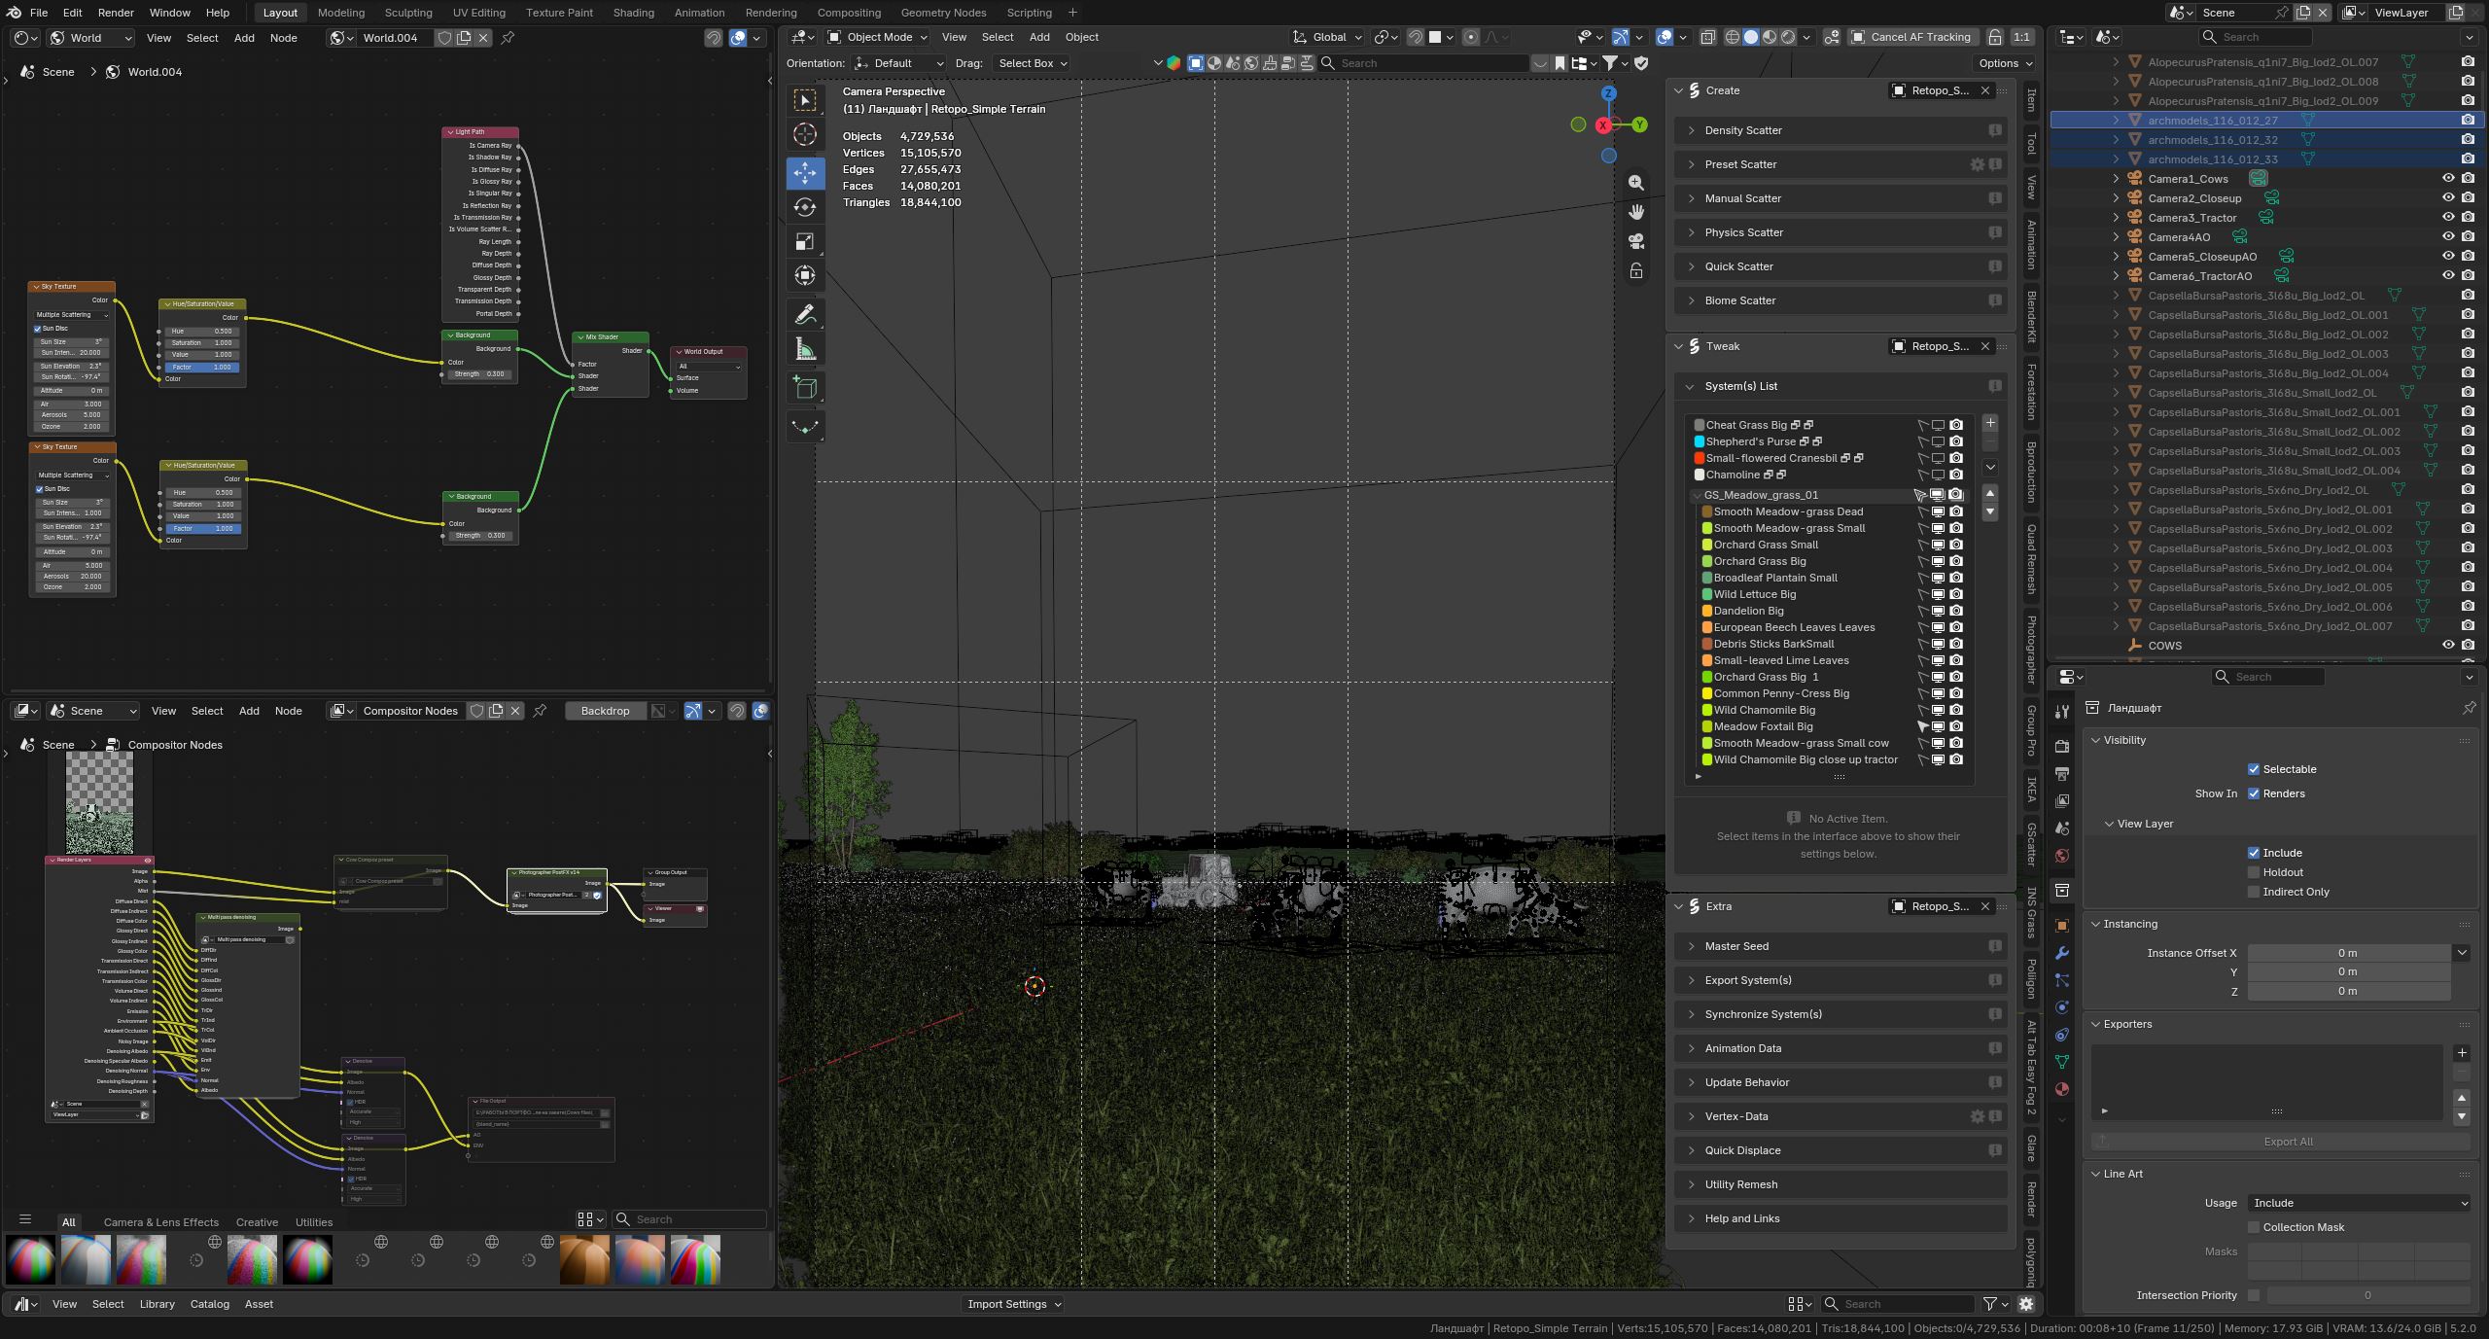This screenshot has height=1339, width=2489.
Task: Activate the Annotate pencil tool
Action: [x=805, y=315]
